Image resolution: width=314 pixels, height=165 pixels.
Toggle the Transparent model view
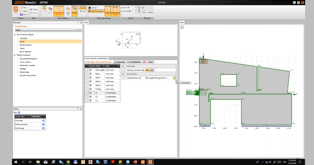(58, 12)
